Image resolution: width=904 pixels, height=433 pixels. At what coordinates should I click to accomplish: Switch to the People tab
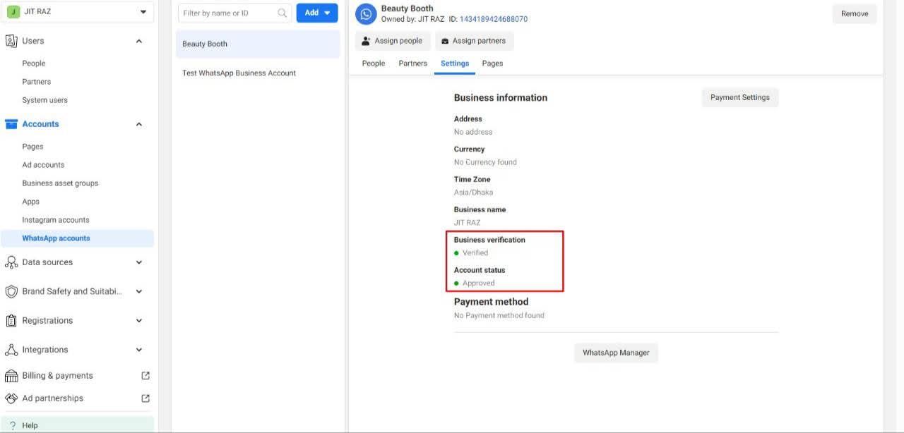tap(374, 63)
